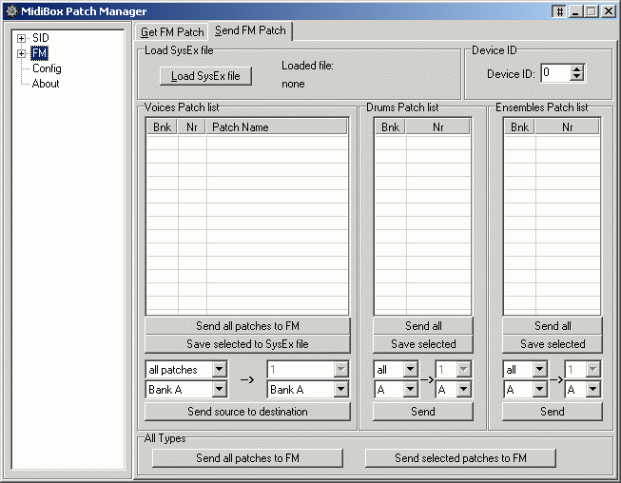Open Drums destination bank A dropdown
The image size is (621, 483).
pos(463,390)
